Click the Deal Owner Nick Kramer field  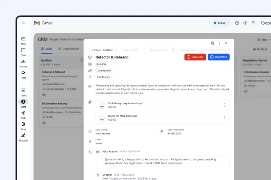click(103, 132)
